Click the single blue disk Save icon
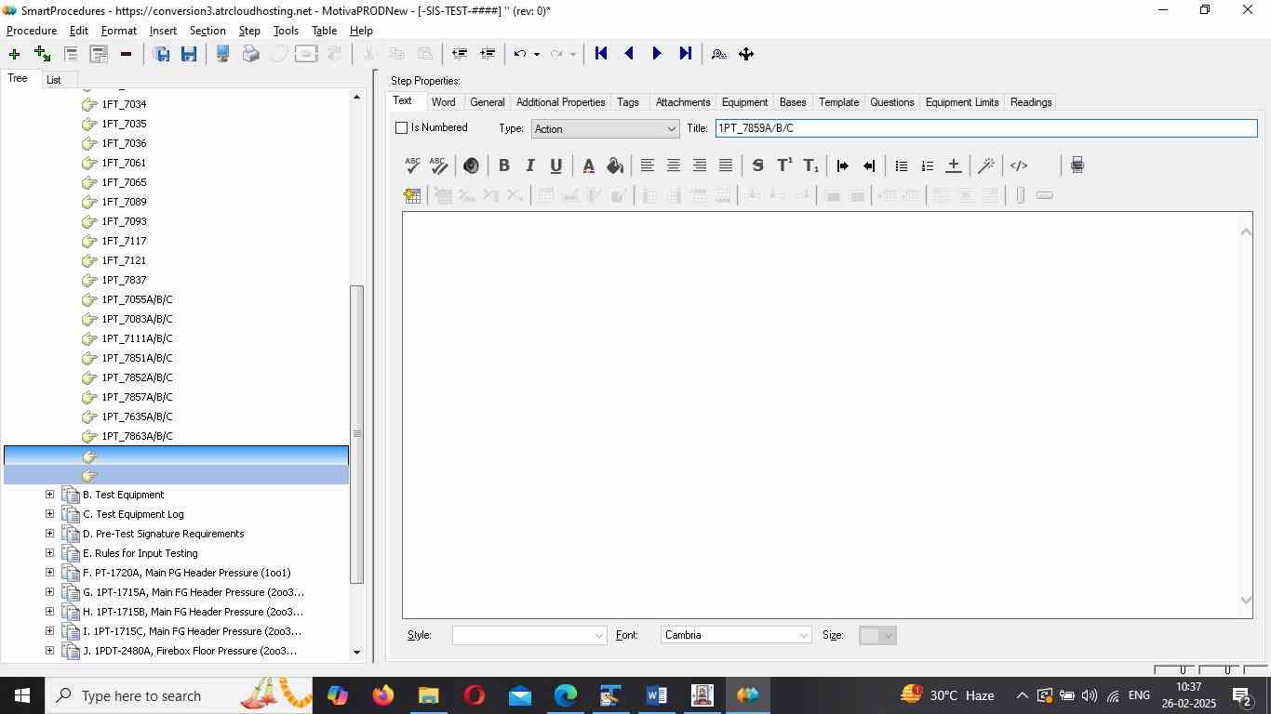 [x=189, y=54]
